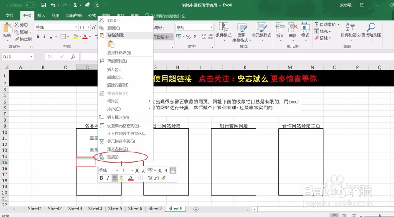
Task: Click Format as Table icon
Action: click(x=242, y=28)
